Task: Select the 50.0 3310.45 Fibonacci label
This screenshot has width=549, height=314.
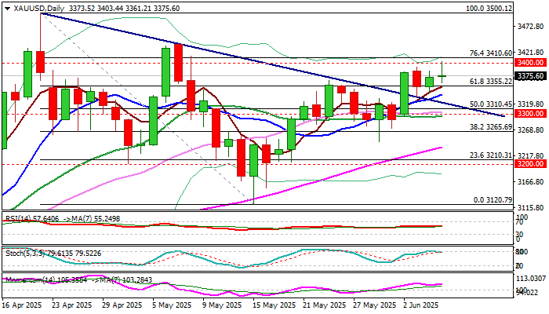Action: point(491,104)
